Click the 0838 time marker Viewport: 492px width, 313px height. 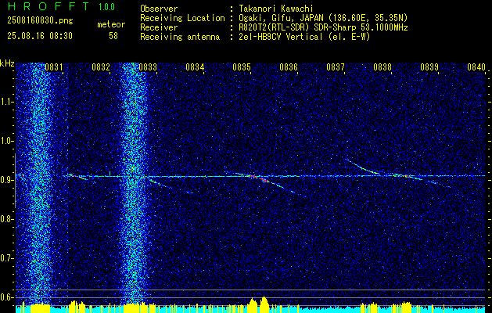pyautogui.click(x=382, y=67)
